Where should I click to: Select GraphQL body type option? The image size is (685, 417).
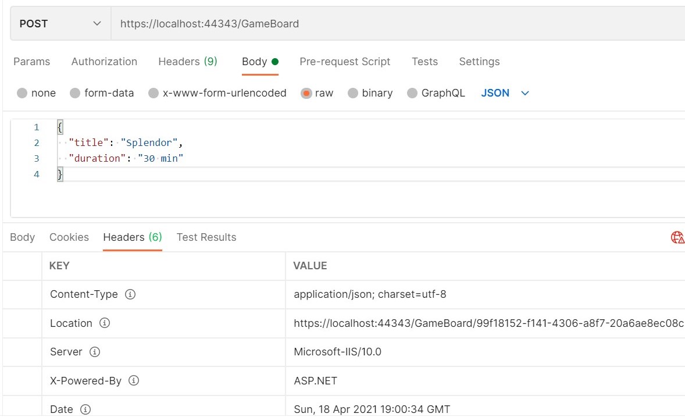[x=412, y=93]
